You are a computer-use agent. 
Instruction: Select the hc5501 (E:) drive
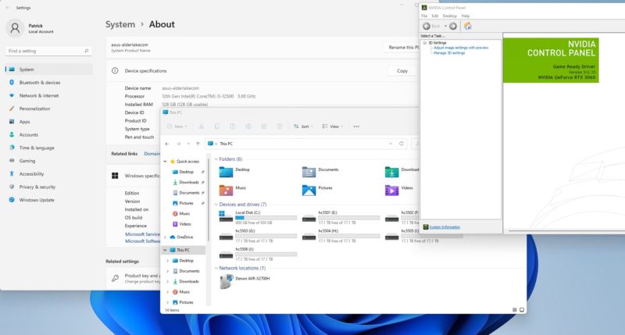click(x=341, y=218)
